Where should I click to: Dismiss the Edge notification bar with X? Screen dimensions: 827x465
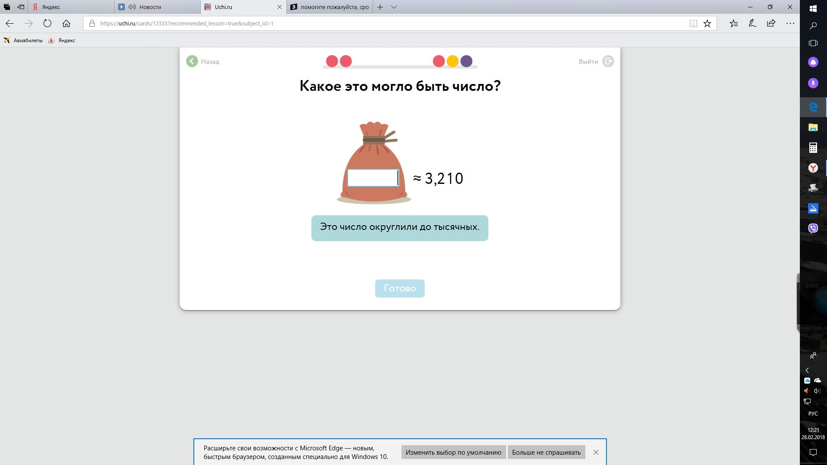(596, 452)
